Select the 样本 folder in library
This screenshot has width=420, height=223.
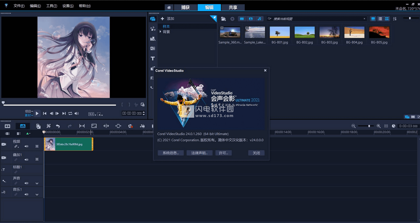pyautogui.click(x=166, y=27)
